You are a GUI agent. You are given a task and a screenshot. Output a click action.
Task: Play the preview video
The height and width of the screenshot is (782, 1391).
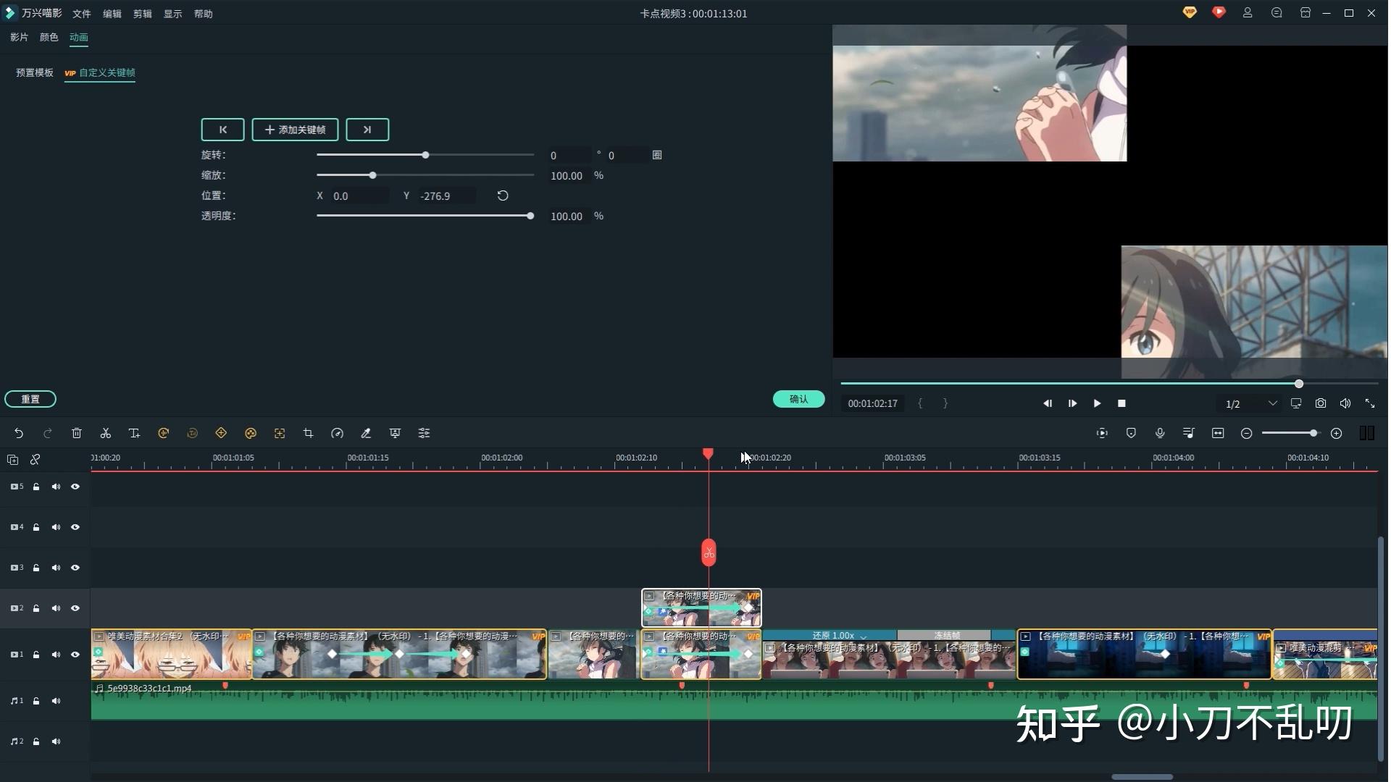pos(1097,403)
